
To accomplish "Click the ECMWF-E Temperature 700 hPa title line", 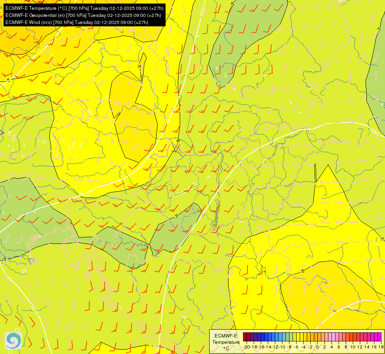I will pos(84,8).
